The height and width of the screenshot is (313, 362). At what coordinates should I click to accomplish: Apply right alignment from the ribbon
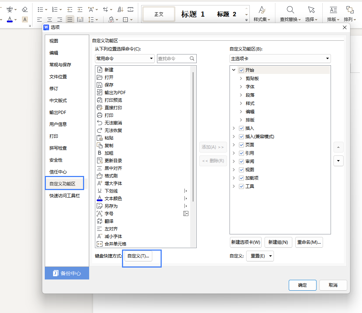[60, 19]
